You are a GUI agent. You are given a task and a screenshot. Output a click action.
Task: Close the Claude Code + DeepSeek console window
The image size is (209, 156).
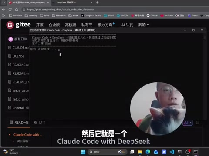(202, 30)
